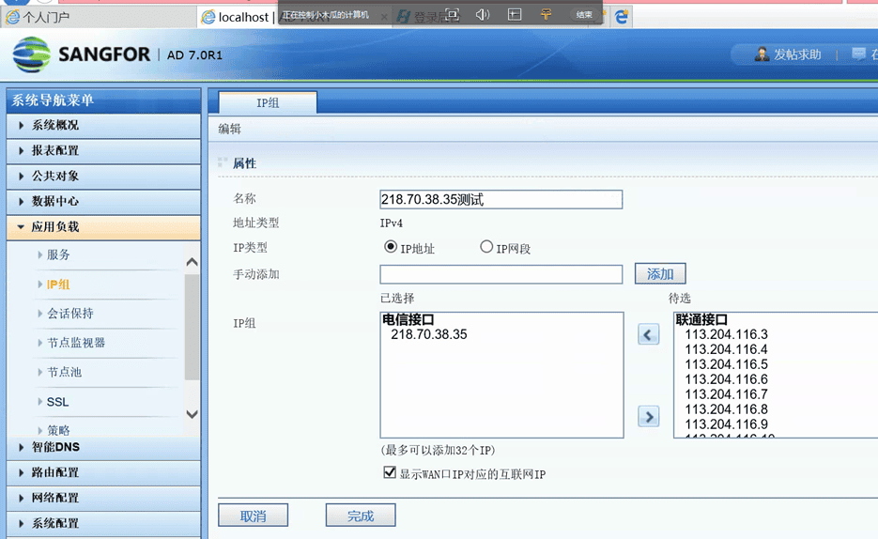The width and height of the screenshot is (878, 539).
Task: Select 113.204.116.3 in 待选 list
Action: pyautogui.click(x=726, y=334)
